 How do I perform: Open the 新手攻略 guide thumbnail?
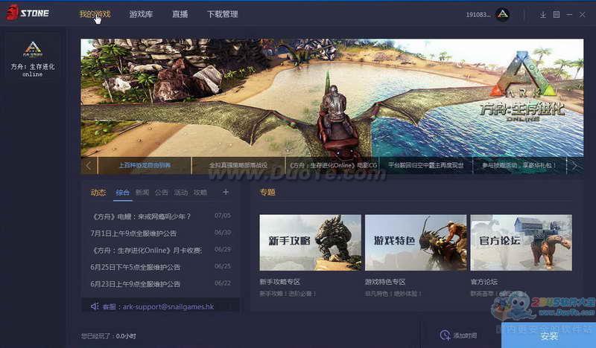[310, 242]
